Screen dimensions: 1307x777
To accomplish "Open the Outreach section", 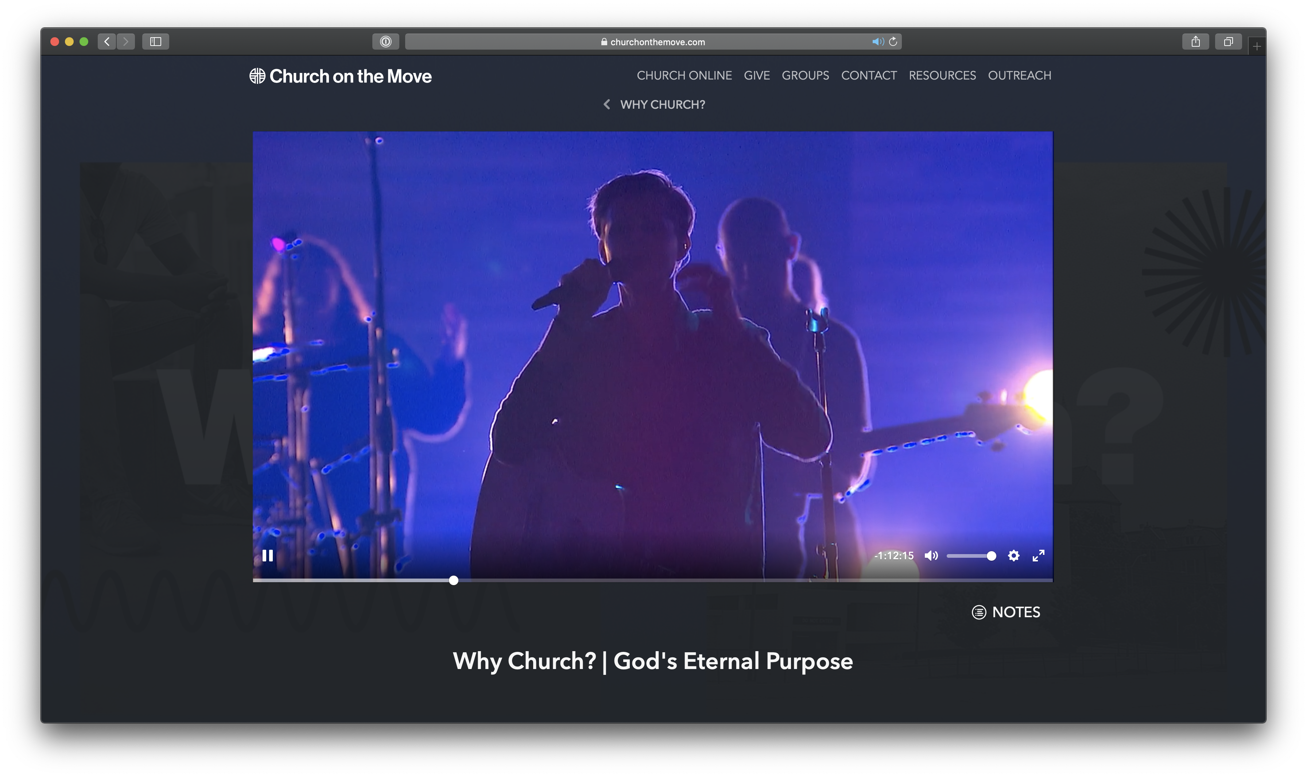I will [1019, 76].
